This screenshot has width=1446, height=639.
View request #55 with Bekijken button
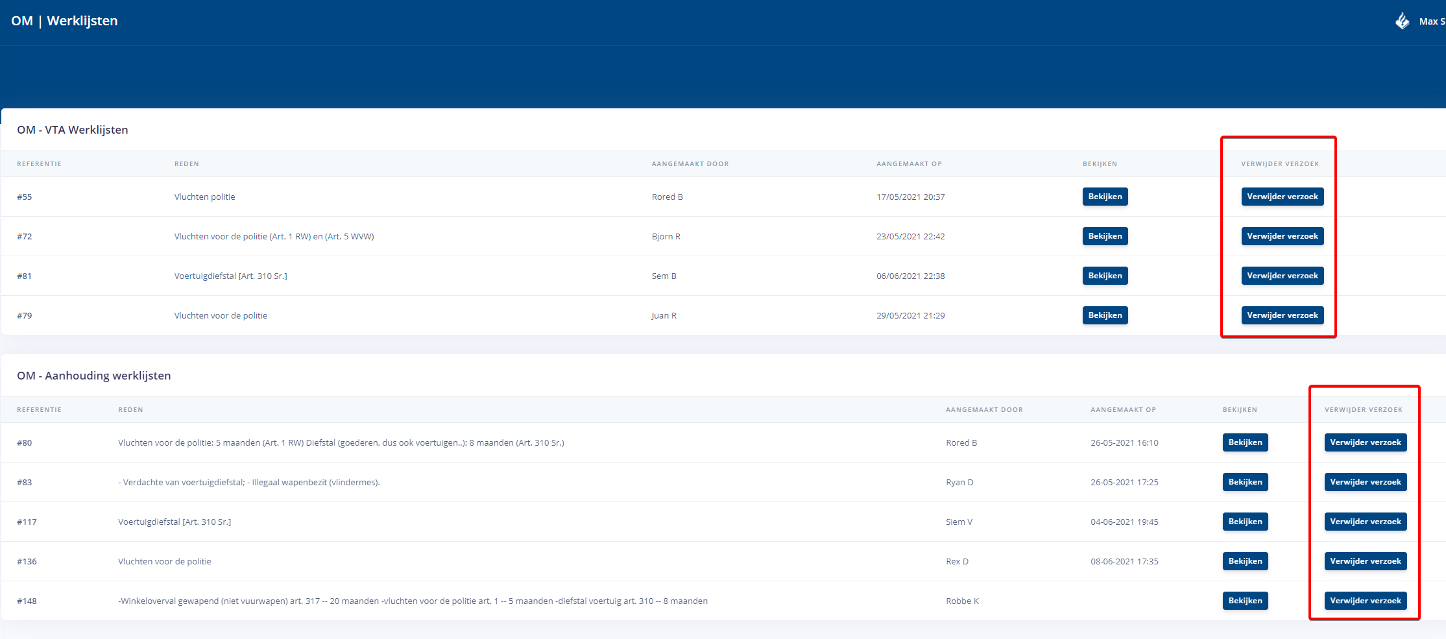point(1105,197)
